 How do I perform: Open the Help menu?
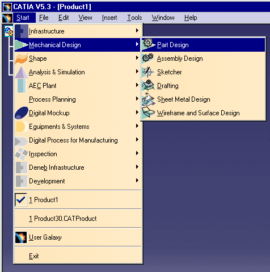point(191,18)
